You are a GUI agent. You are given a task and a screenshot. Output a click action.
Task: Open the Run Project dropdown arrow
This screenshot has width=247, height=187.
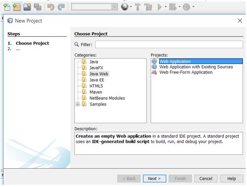pos(166,7)
